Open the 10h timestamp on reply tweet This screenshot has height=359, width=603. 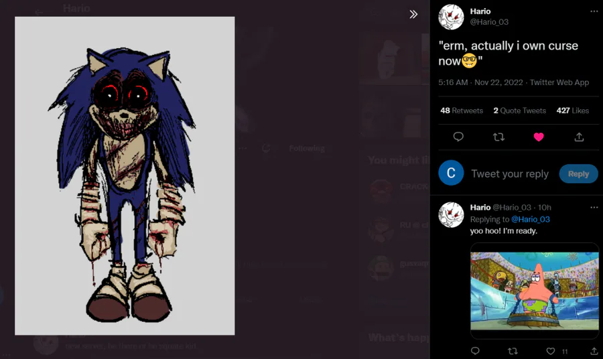pos(545,208)
